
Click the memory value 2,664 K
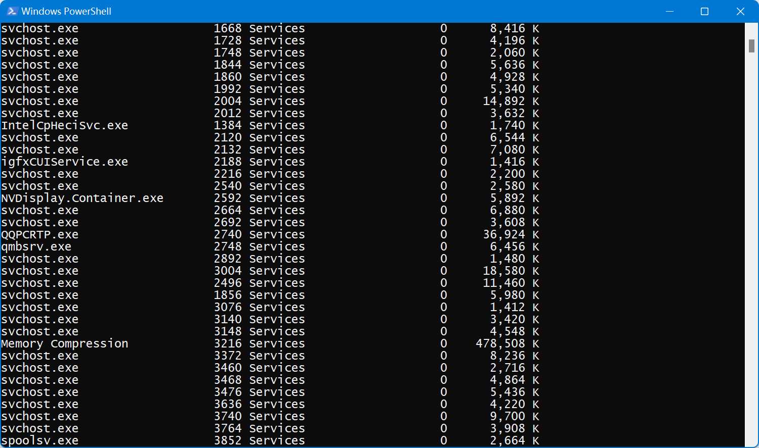tap(515, 440)
